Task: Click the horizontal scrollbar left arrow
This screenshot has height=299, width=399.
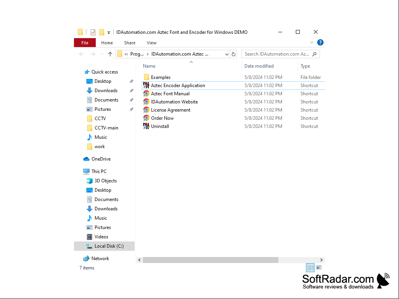Action: click(x=139, y=260)
